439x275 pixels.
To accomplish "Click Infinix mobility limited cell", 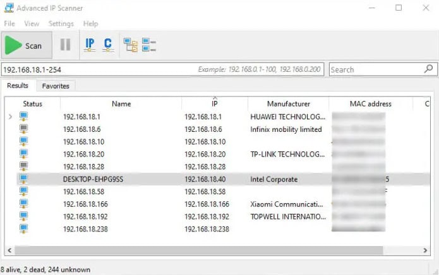I will [x=286, y=129].
